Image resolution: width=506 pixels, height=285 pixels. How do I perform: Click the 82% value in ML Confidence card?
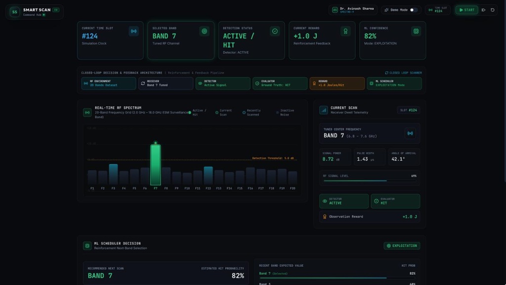pyautogui.click(x=370, y=36)
